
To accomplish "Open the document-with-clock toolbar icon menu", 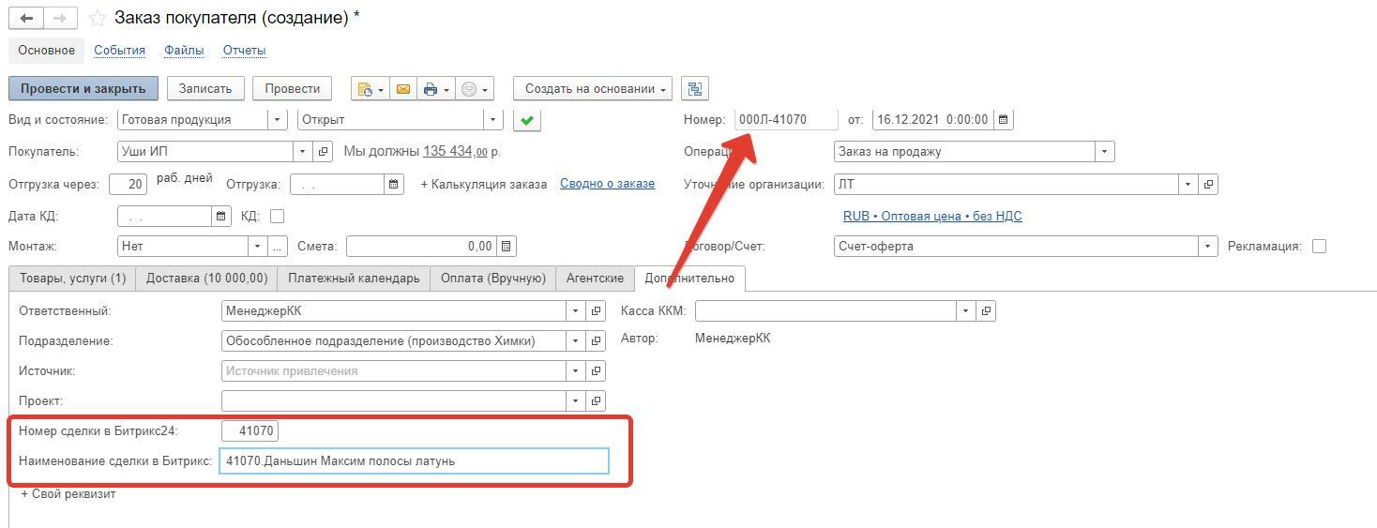I will 370,89.
